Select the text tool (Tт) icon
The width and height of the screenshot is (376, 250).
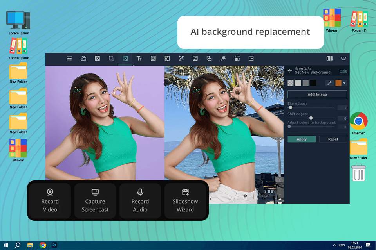(139, 58)
